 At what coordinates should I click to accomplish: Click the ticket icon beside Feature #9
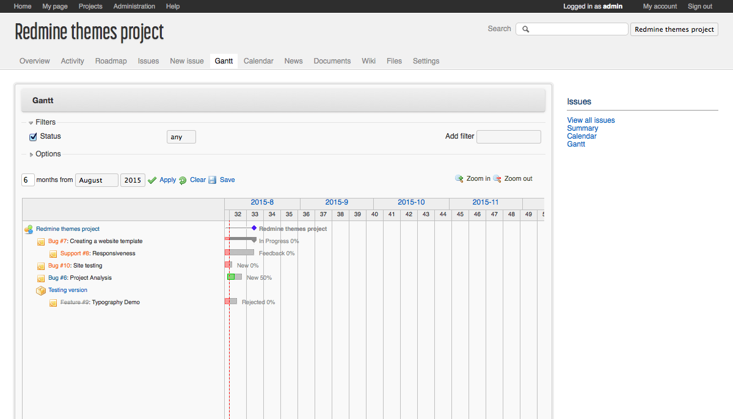[x=53, y=302]
